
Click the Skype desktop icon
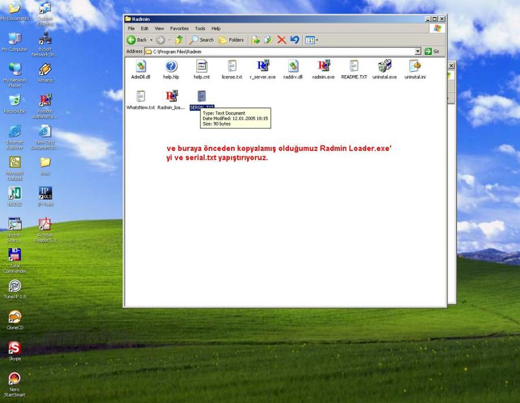tap(14, 349)
